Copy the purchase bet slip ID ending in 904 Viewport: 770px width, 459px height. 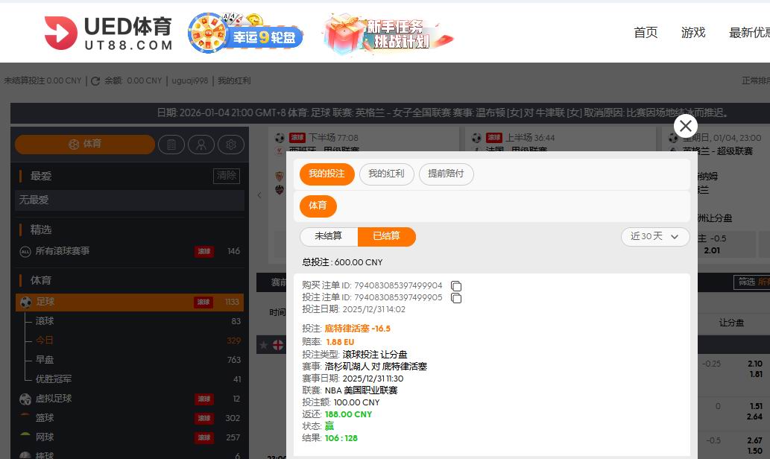(x=456, y=286)
